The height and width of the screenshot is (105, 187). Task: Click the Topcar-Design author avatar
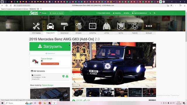click(35, 62)
